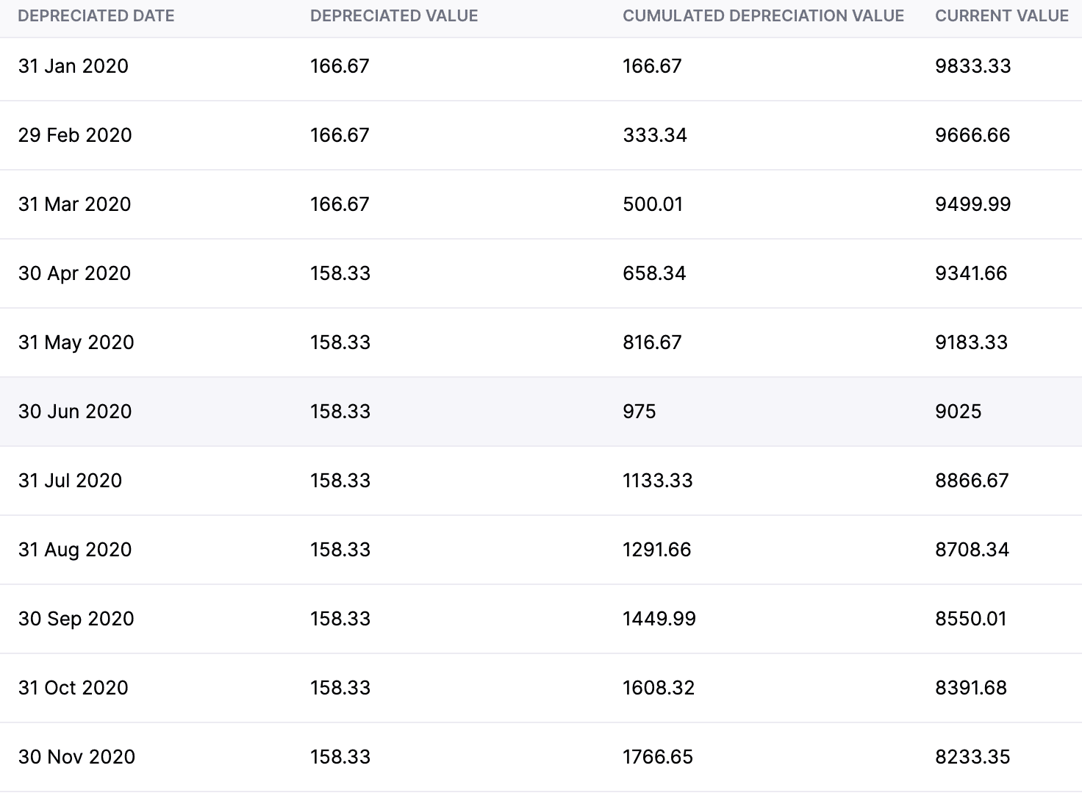Click current value 9341.66
The width and height of the screenshot is (1082, 804).
pyautogui.click(x=971, y=273)
